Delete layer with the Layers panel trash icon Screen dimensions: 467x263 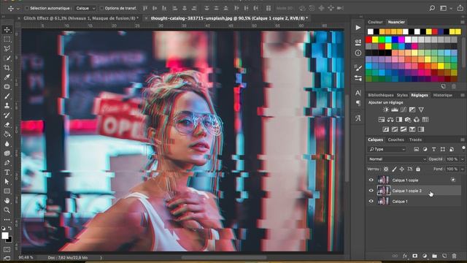tap(454, 256)
